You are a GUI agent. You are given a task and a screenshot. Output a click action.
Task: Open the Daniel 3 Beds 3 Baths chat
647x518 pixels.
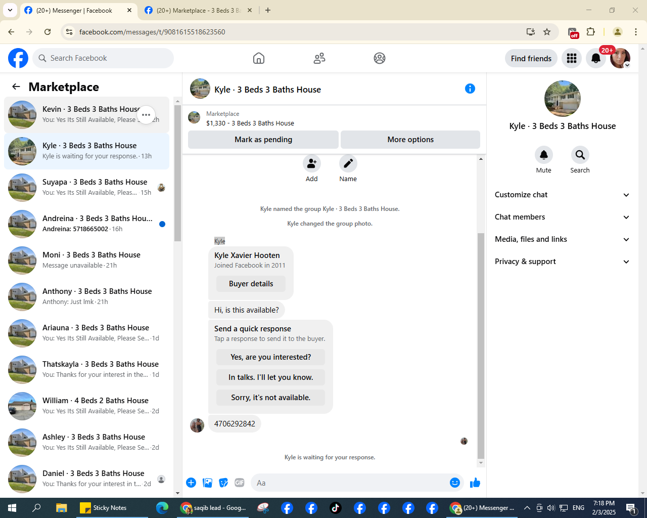[87, 479]
